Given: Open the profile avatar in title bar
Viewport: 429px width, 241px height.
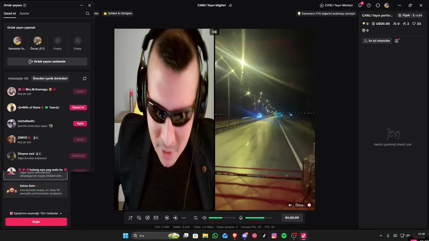Looking at the screenshot, I should click(x=387, y=5).
